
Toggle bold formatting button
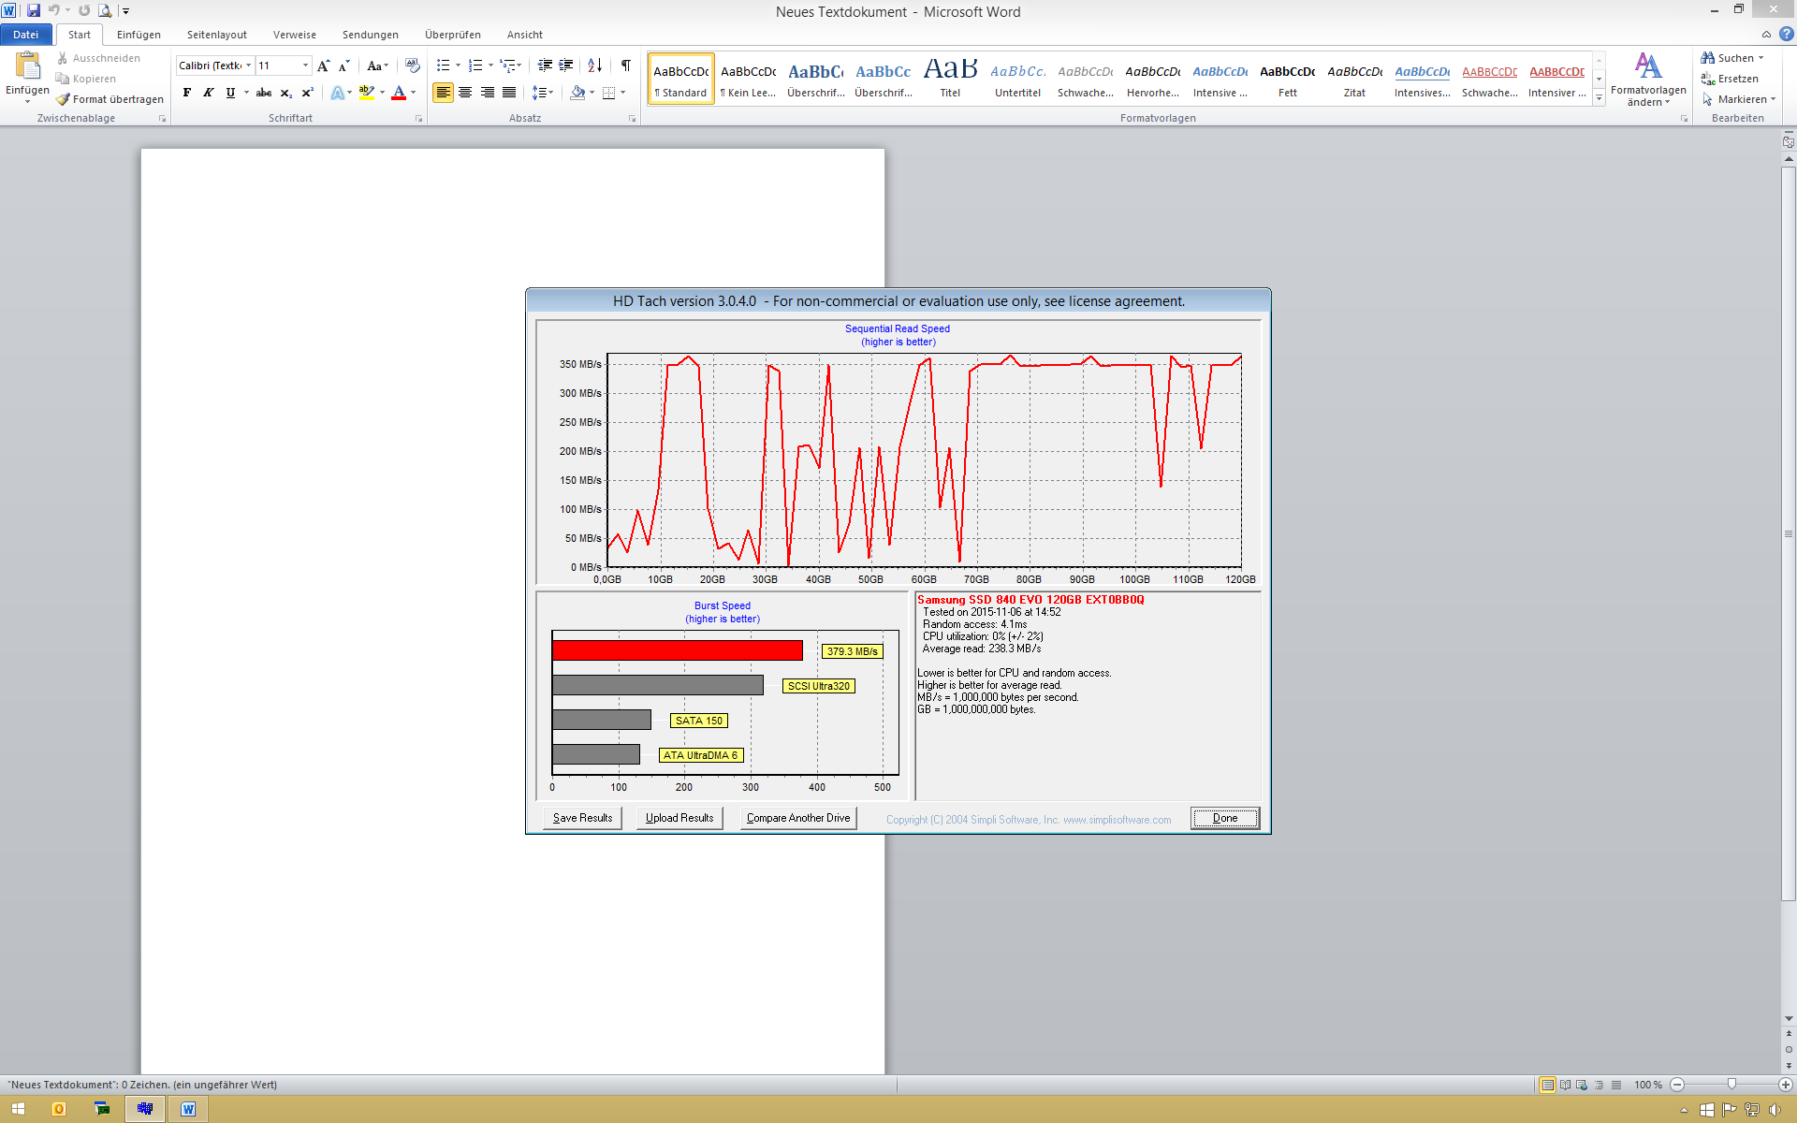[187, 93]
